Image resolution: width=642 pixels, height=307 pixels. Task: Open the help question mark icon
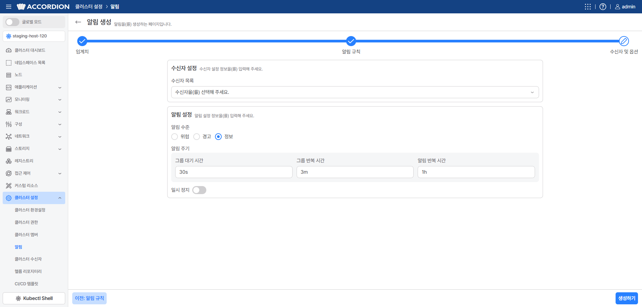click(603, 7)
